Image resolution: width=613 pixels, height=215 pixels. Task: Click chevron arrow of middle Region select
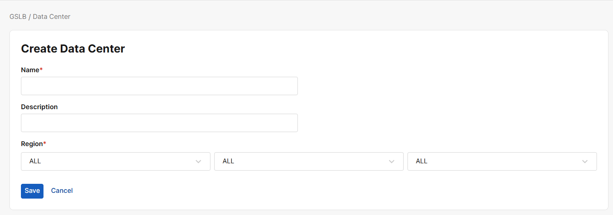[x=392, y=162]
